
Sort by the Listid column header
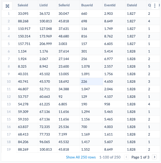tap(44, 5)
